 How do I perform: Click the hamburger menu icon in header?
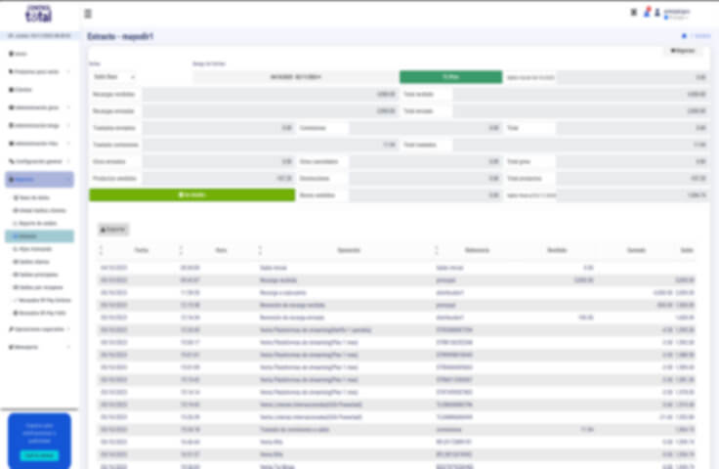coord(88,14)
